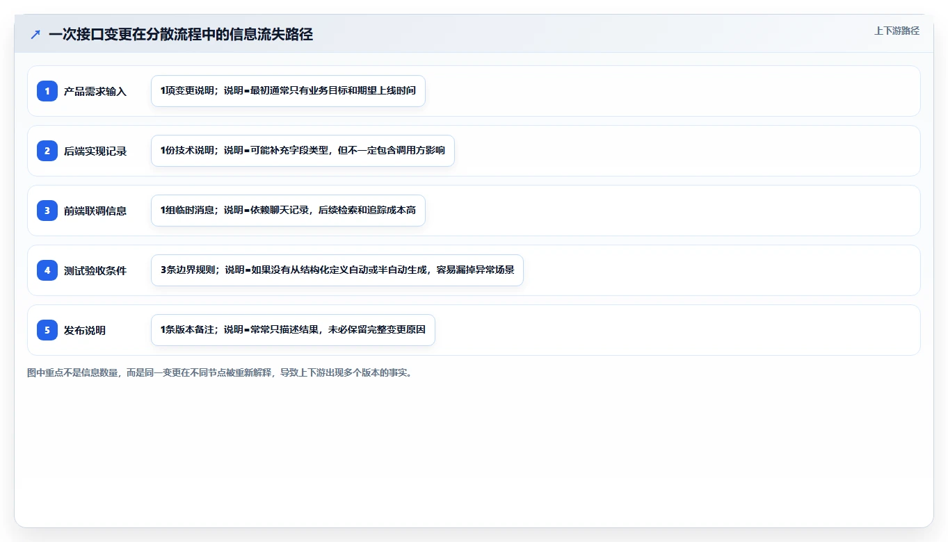Open the 1条版本备注 description box
This screenshot has height=542, width=948.
(293, 330)
